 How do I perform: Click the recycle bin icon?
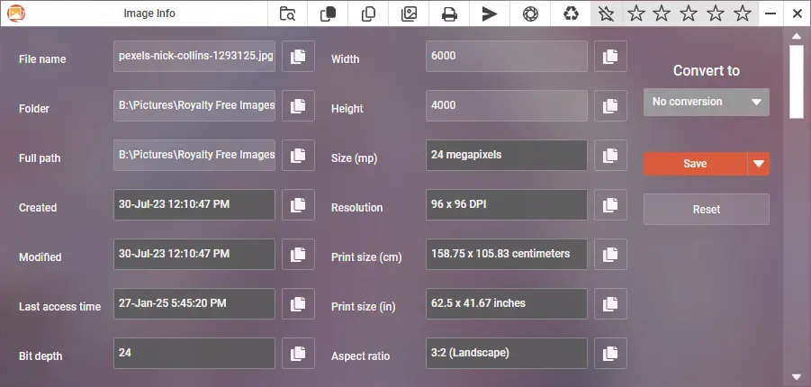(572, 13)
